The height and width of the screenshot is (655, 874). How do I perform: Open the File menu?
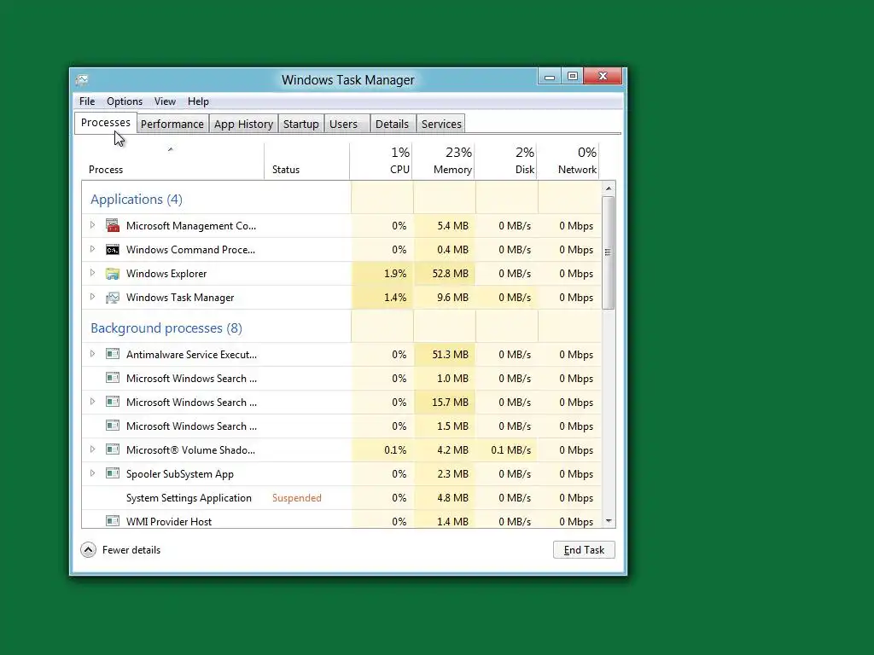(87, 101)
